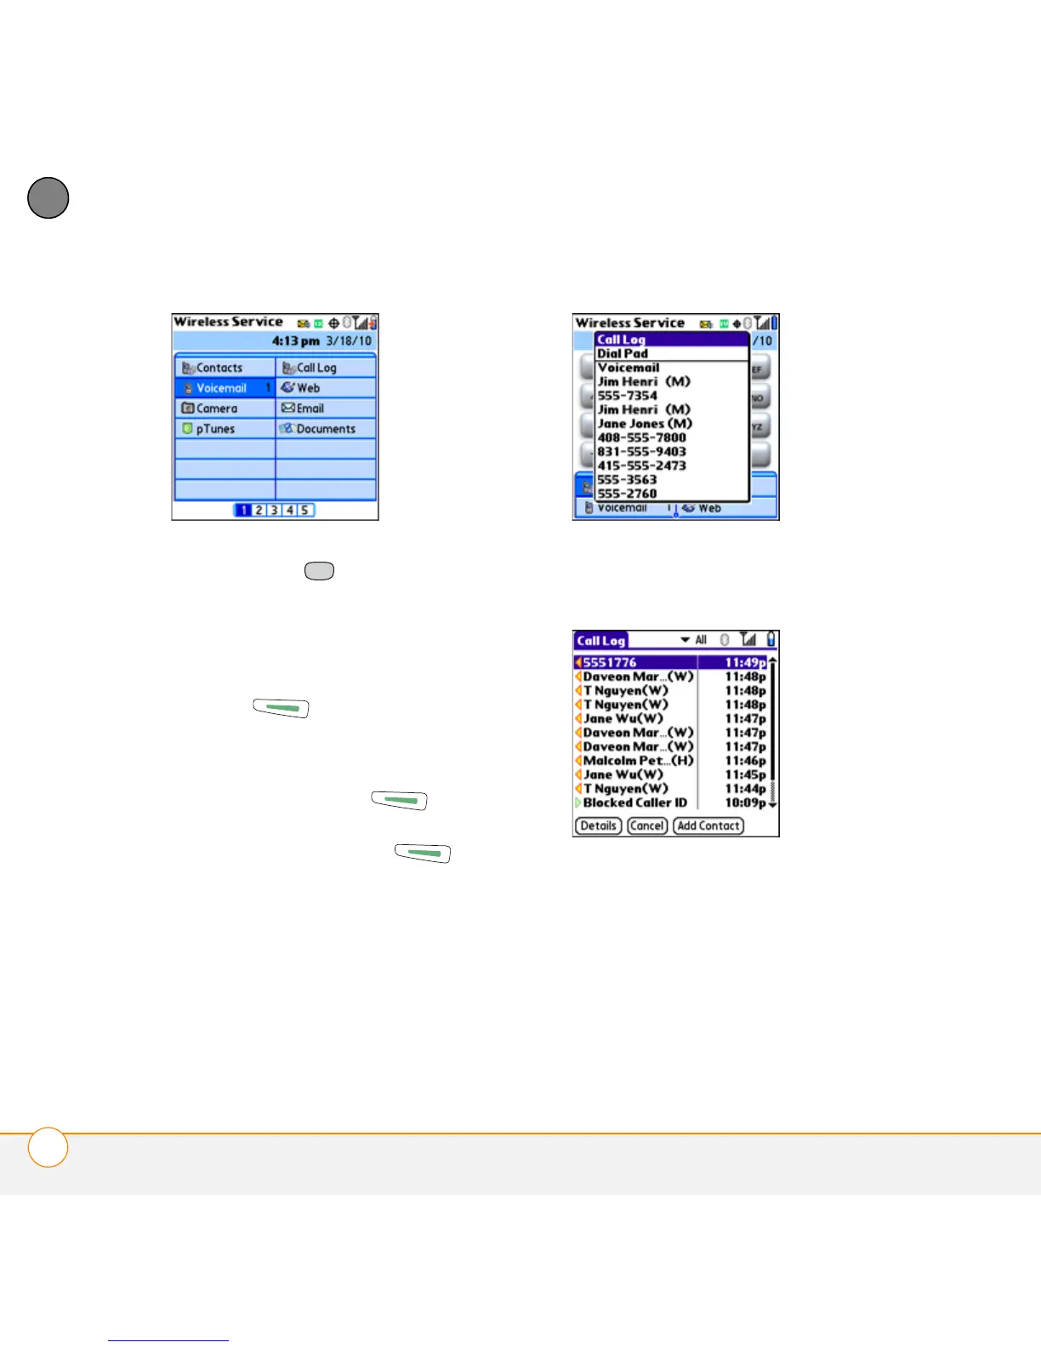This screenshot has width=1041, height=1348.
Task: Choose Voicemail in the popup list
Action: pos(671,368)
